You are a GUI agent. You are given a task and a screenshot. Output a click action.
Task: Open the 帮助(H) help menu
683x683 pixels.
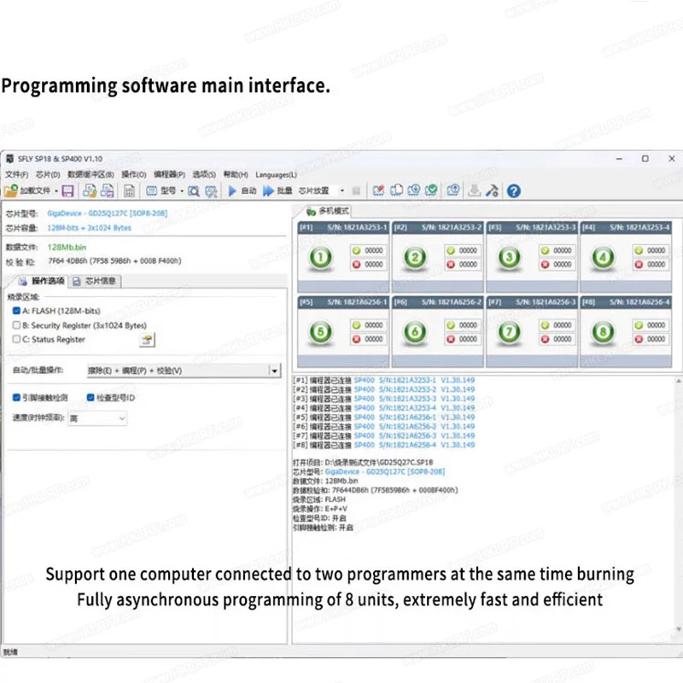[x=236, y=175]
